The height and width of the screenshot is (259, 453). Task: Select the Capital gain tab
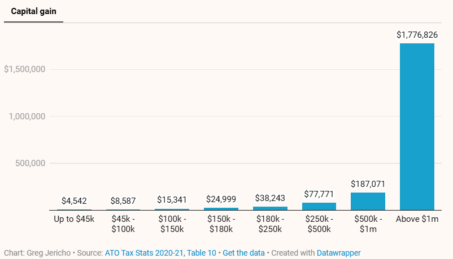(33, 11)
